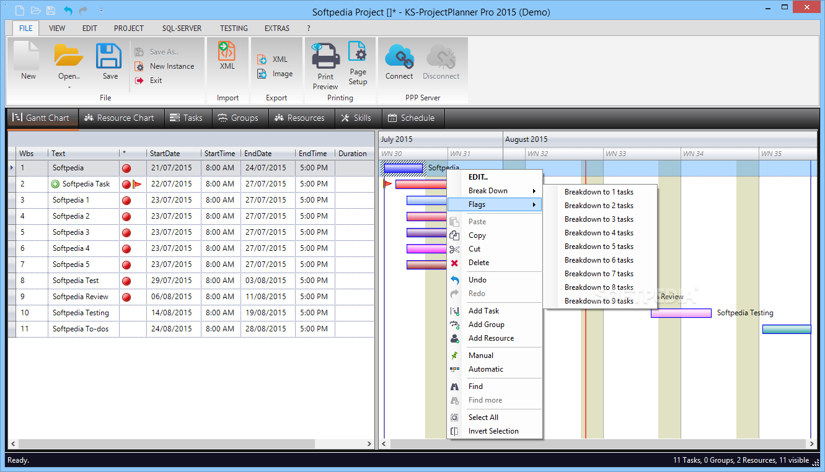Open the EXTRAS ribbon tab

[x=277, y=28]
